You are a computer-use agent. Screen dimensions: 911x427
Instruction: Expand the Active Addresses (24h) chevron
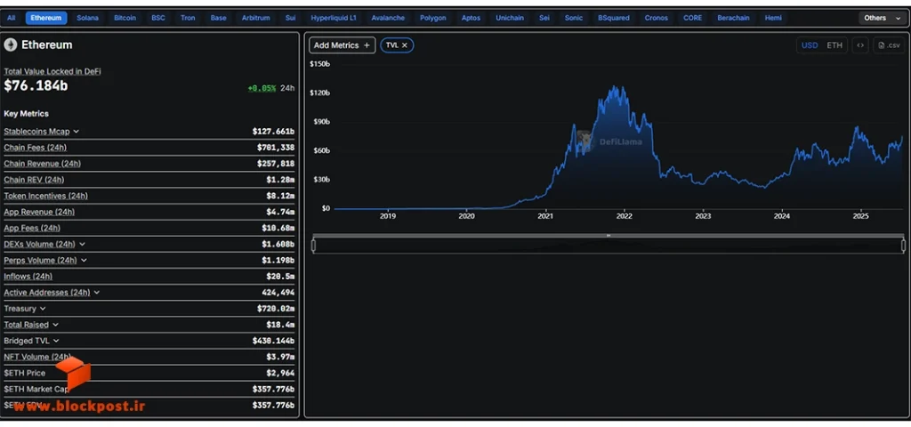click(x=96, y=293)
